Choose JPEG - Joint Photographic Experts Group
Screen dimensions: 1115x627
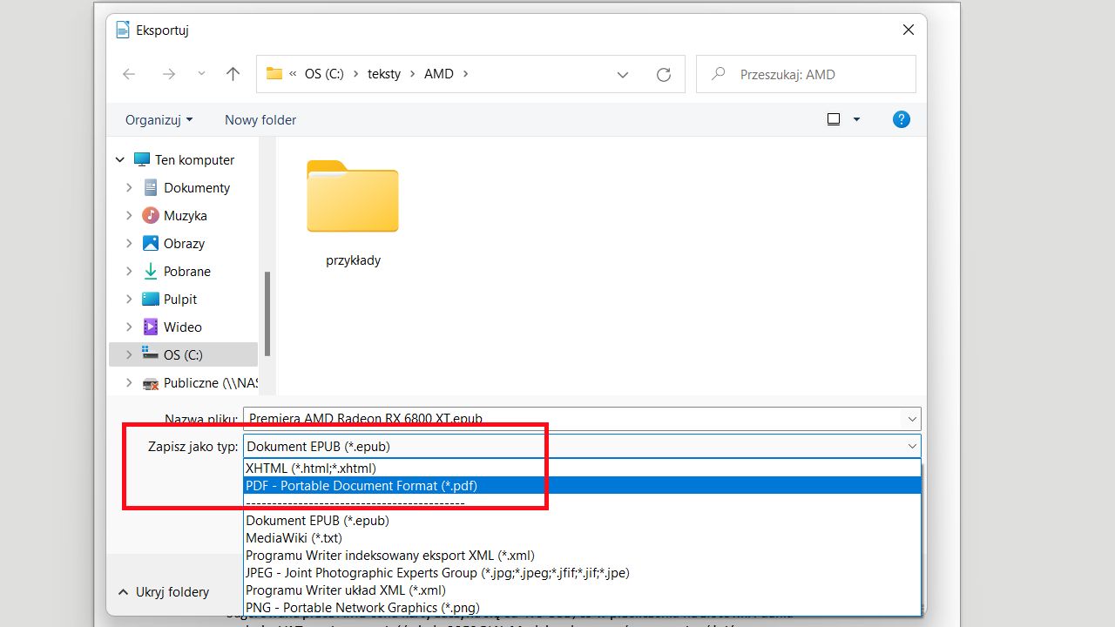(x=582, y=573)
